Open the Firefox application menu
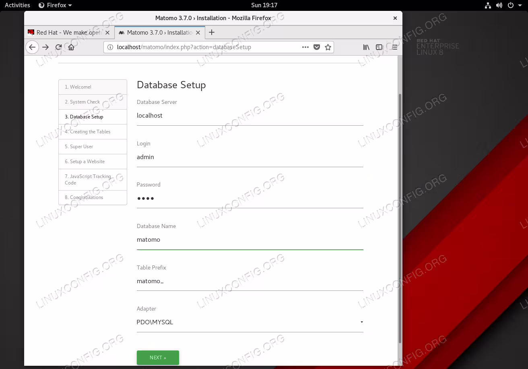This screenshot has width=528, height=369. tap(55, 5)
